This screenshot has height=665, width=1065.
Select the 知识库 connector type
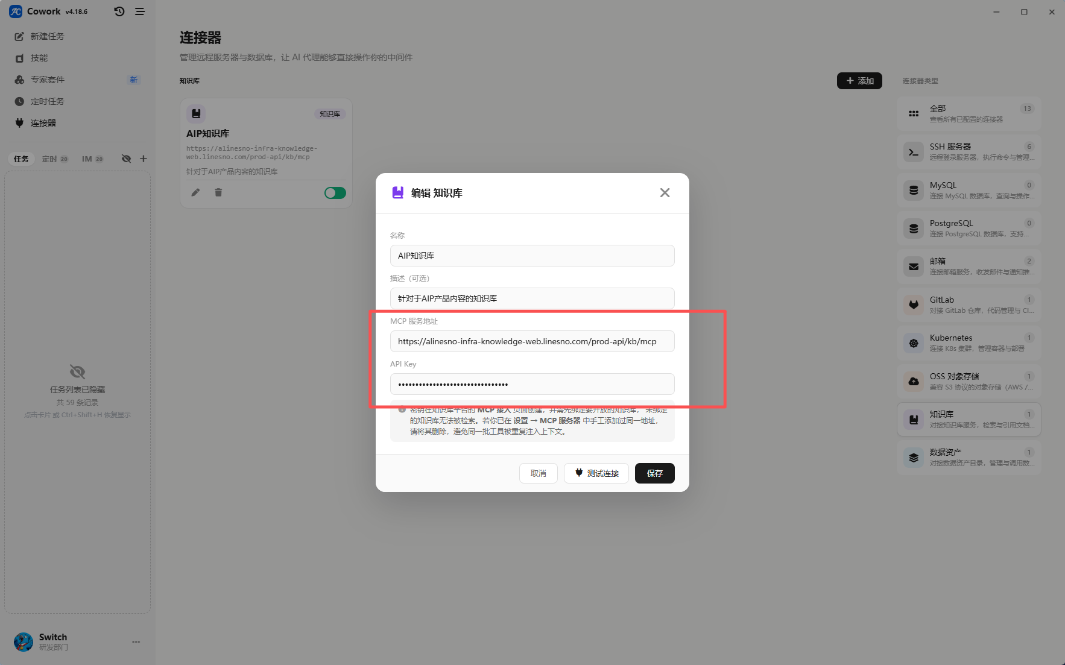[969, 419]
